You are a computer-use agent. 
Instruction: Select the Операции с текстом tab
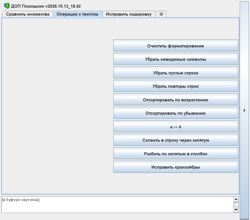click(78, 14)
